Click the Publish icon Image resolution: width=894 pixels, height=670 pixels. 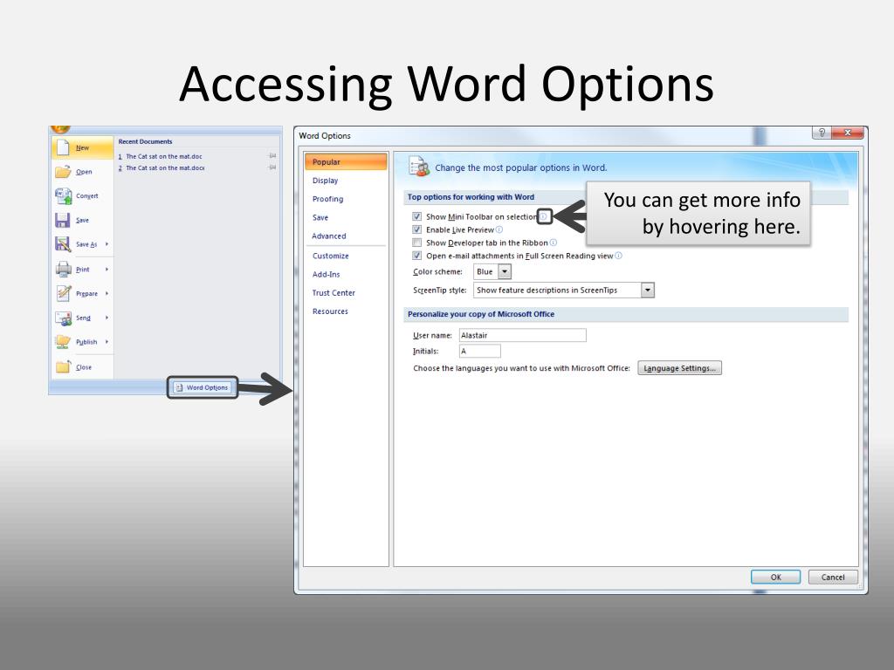(63, 342)
